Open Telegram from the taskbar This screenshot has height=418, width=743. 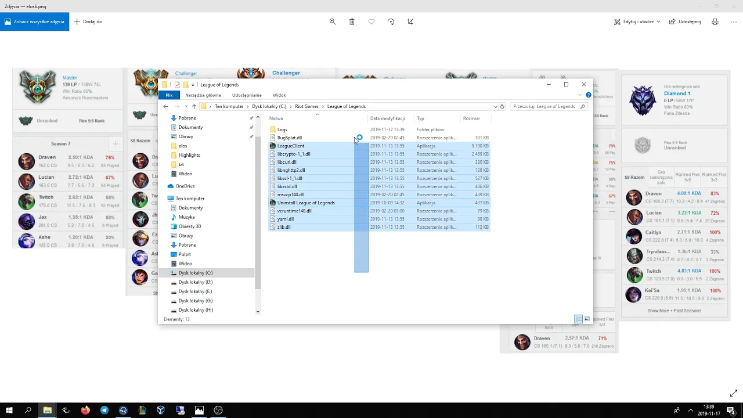[x=104, y=410]
